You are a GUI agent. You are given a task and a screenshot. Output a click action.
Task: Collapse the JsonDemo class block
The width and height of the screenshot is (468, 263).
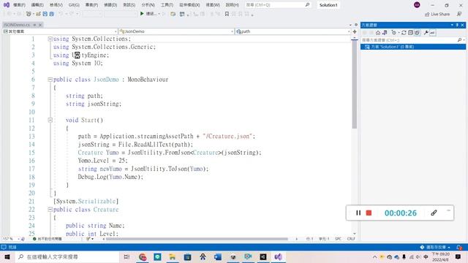pyautogui.click(x=50, y=80)
